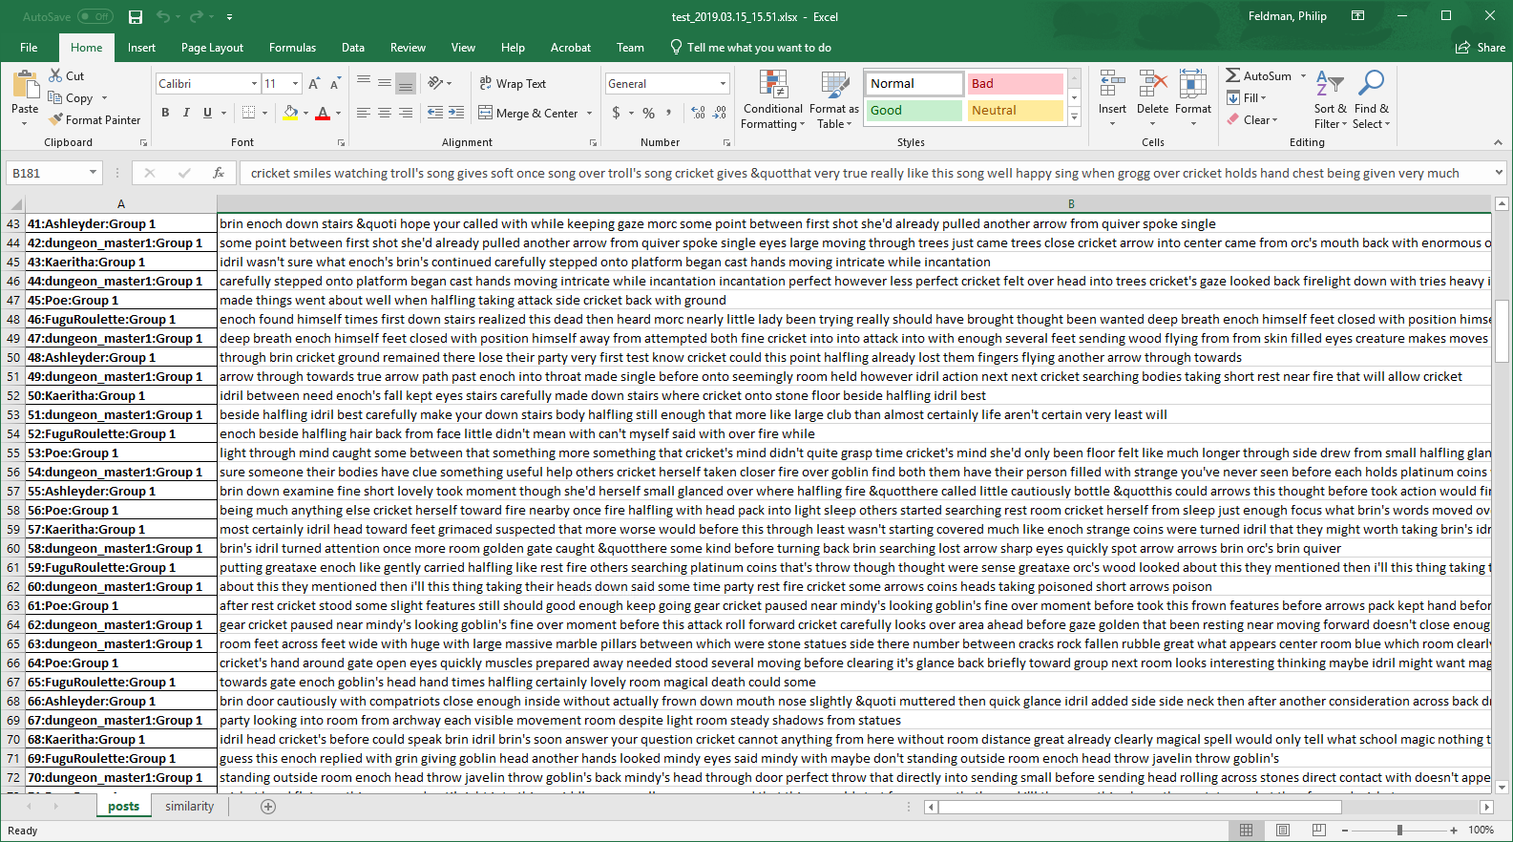Click the Increase Font Size icon

pos(314,84)
